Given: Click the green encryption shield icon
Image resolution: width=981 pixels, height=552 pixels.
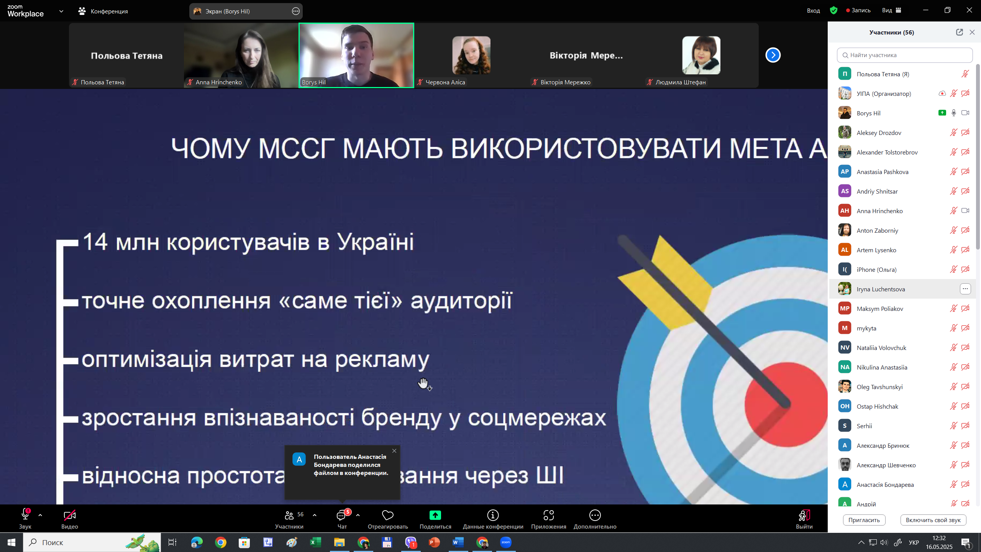Looking at the screenshot, I should pos(833,10).
